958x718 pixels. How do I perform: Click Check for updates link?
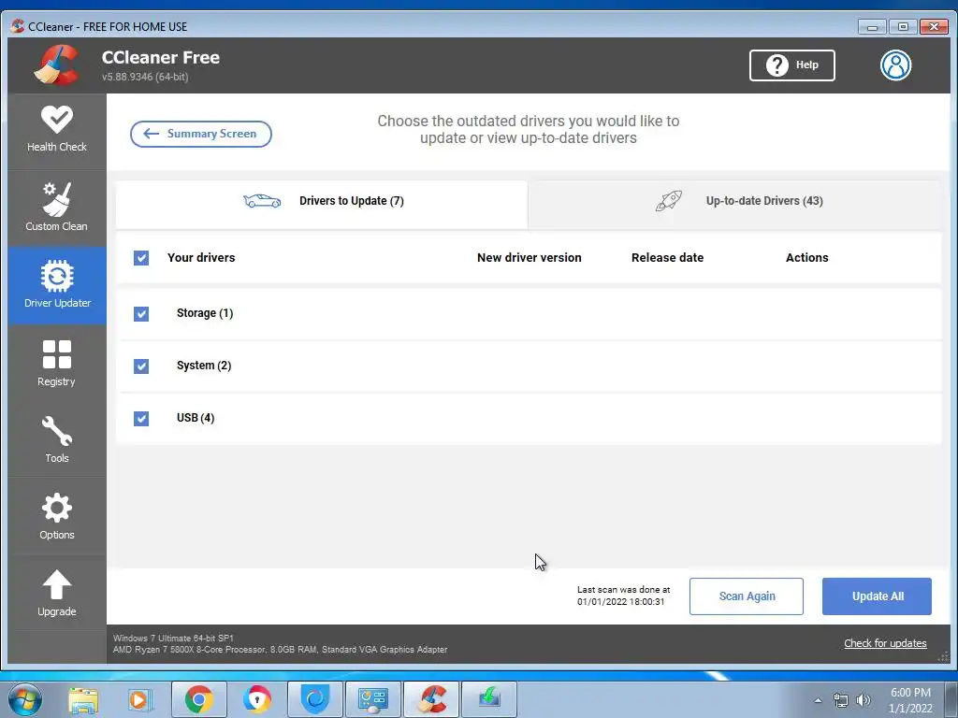885,643
